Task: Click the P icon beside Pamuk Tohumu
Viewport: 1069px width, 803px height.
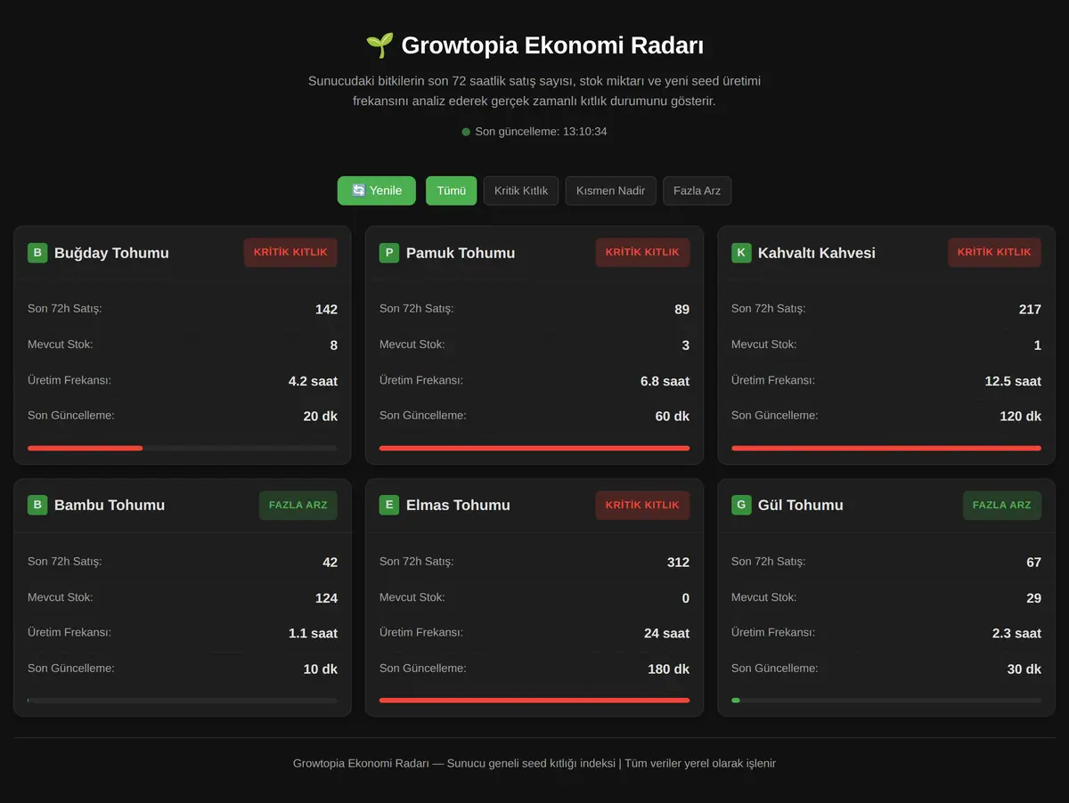Action: click(x=389, y=253)
